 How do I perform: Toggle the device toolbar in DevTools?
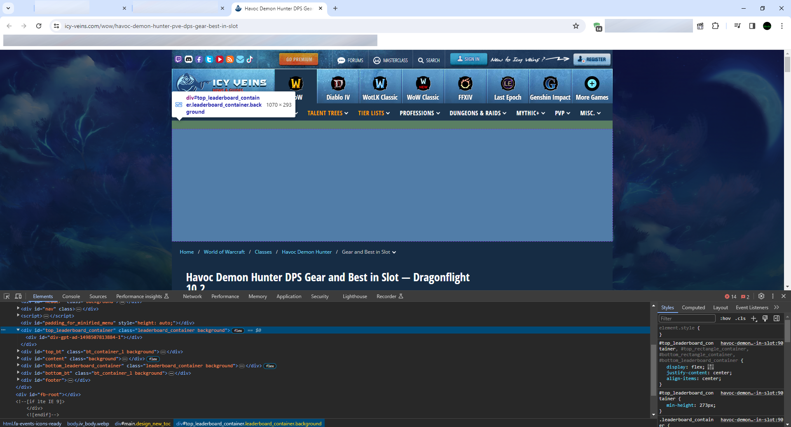(18, 296)
